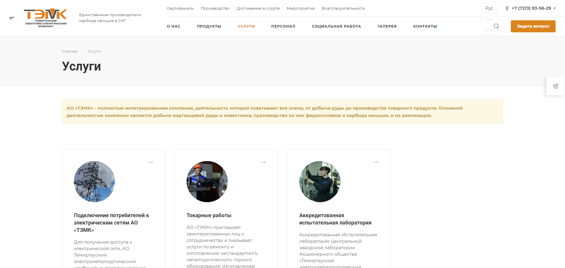
Task: Open Мероприятия top link
Action: 301,8
